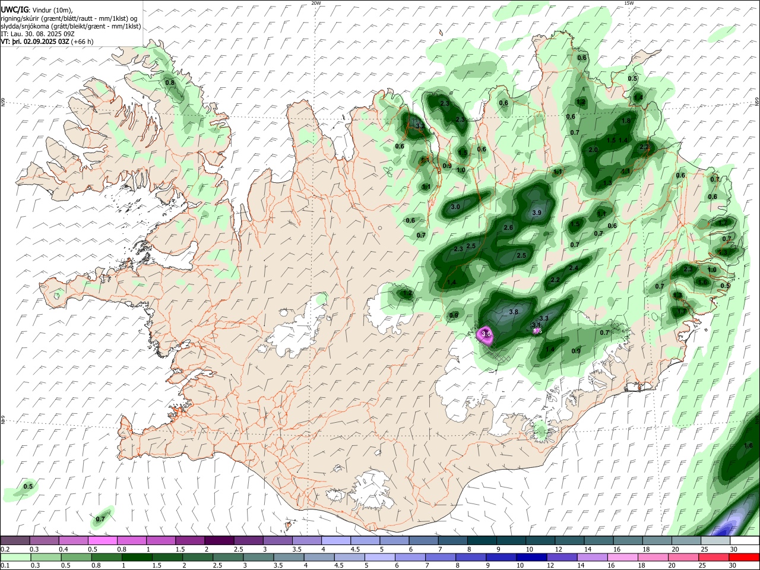The height and width of the screenshot is (570, 760).
Task: Click the bright pink 0.5 swatch in purple legend row
Action: (102, 540)
